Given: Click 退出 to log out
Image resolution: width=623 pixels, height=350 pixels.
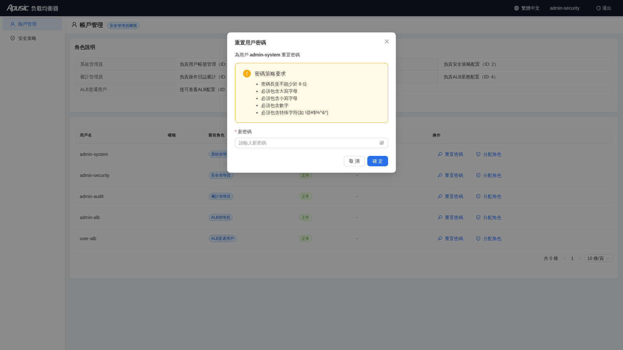Looking at the screenshot, I should tap(604, 8).
